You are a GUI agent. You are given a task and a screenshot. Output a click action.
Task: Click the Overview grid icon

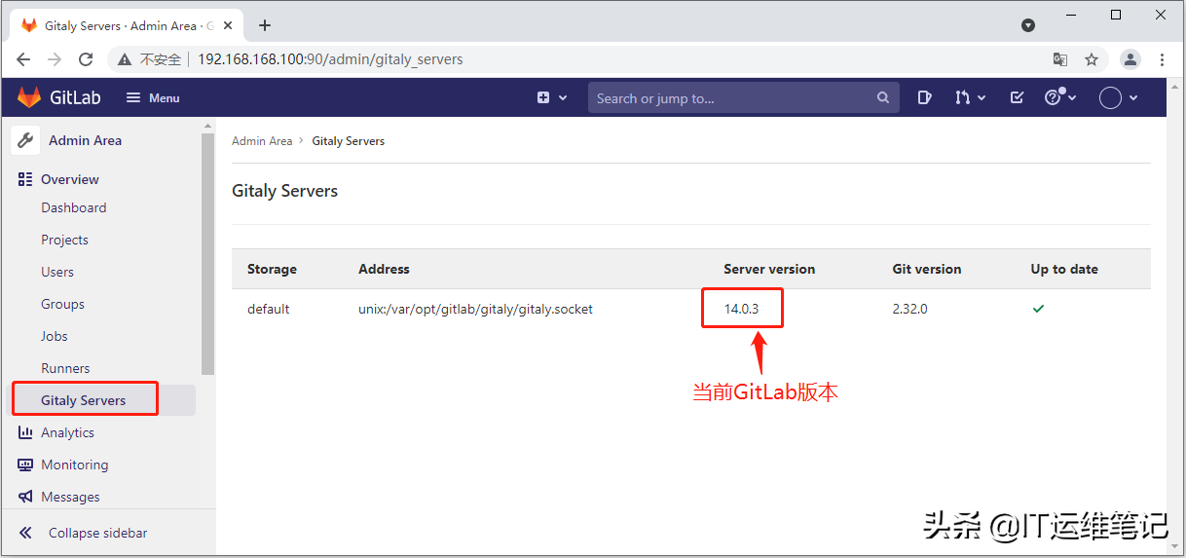(25, 179)
